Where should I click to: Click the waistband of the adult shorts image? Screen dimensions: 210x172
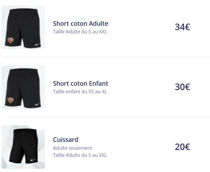[x=24, y=10]
